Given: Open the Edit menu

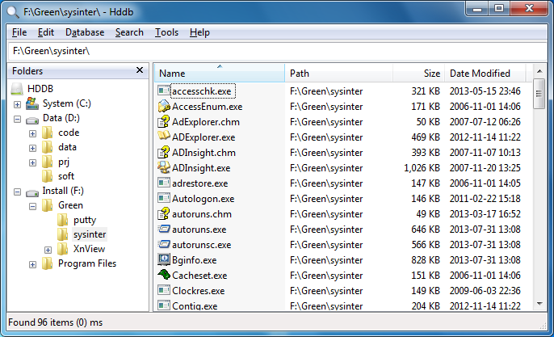Looking at the screenshot, I should 46,32.
